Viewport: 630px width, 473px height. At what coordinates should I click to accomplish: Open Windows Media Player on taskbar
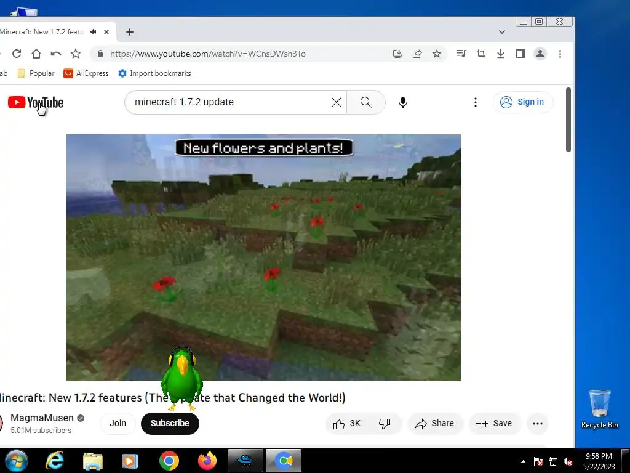pyautogui.click(x=130, y=461)
